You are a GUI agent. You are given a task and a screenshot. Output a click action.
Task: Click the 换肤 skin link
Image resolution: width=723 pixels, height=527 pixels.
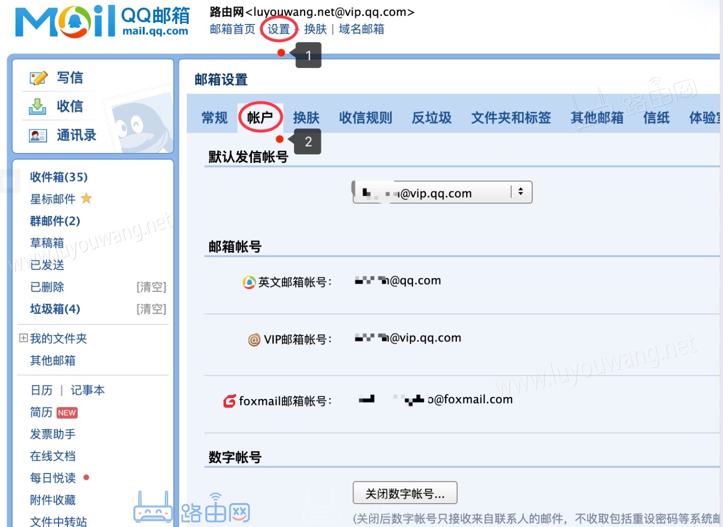point(315,29)
